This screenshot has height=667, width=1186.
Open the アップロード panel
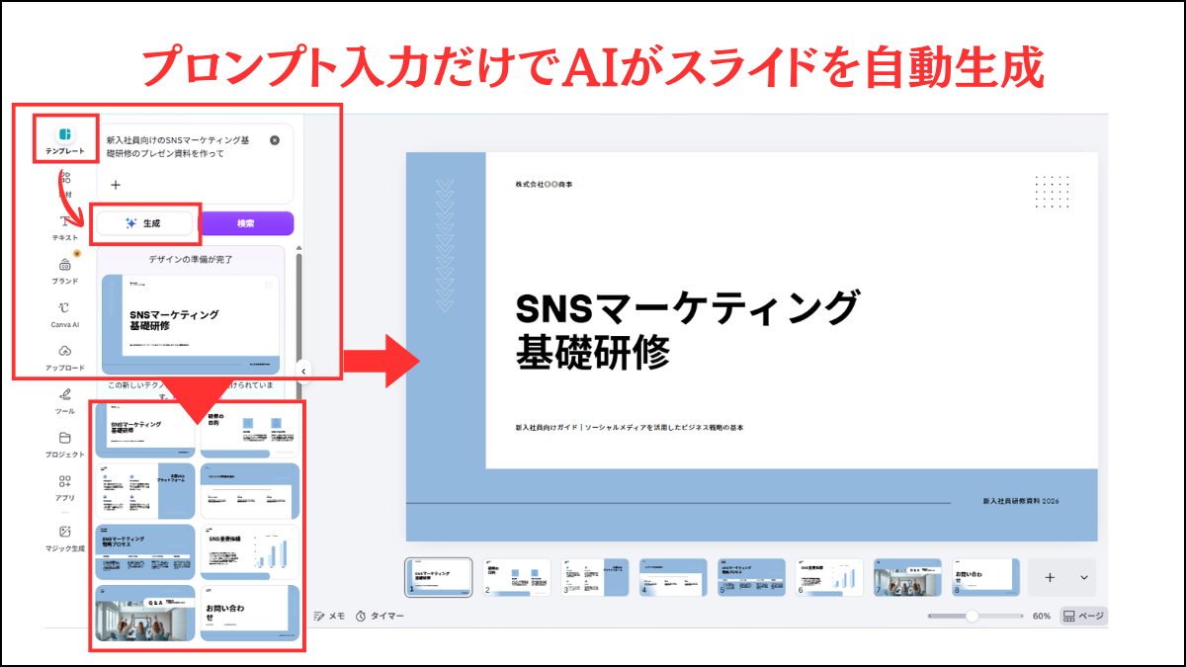65,357
